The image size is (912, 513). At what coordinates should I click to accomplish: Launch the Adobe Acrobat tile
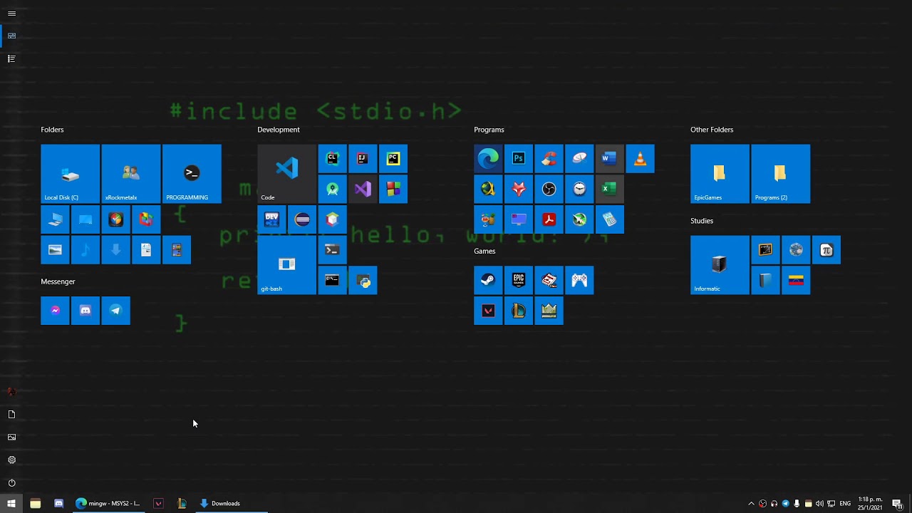tap(549, 219)
